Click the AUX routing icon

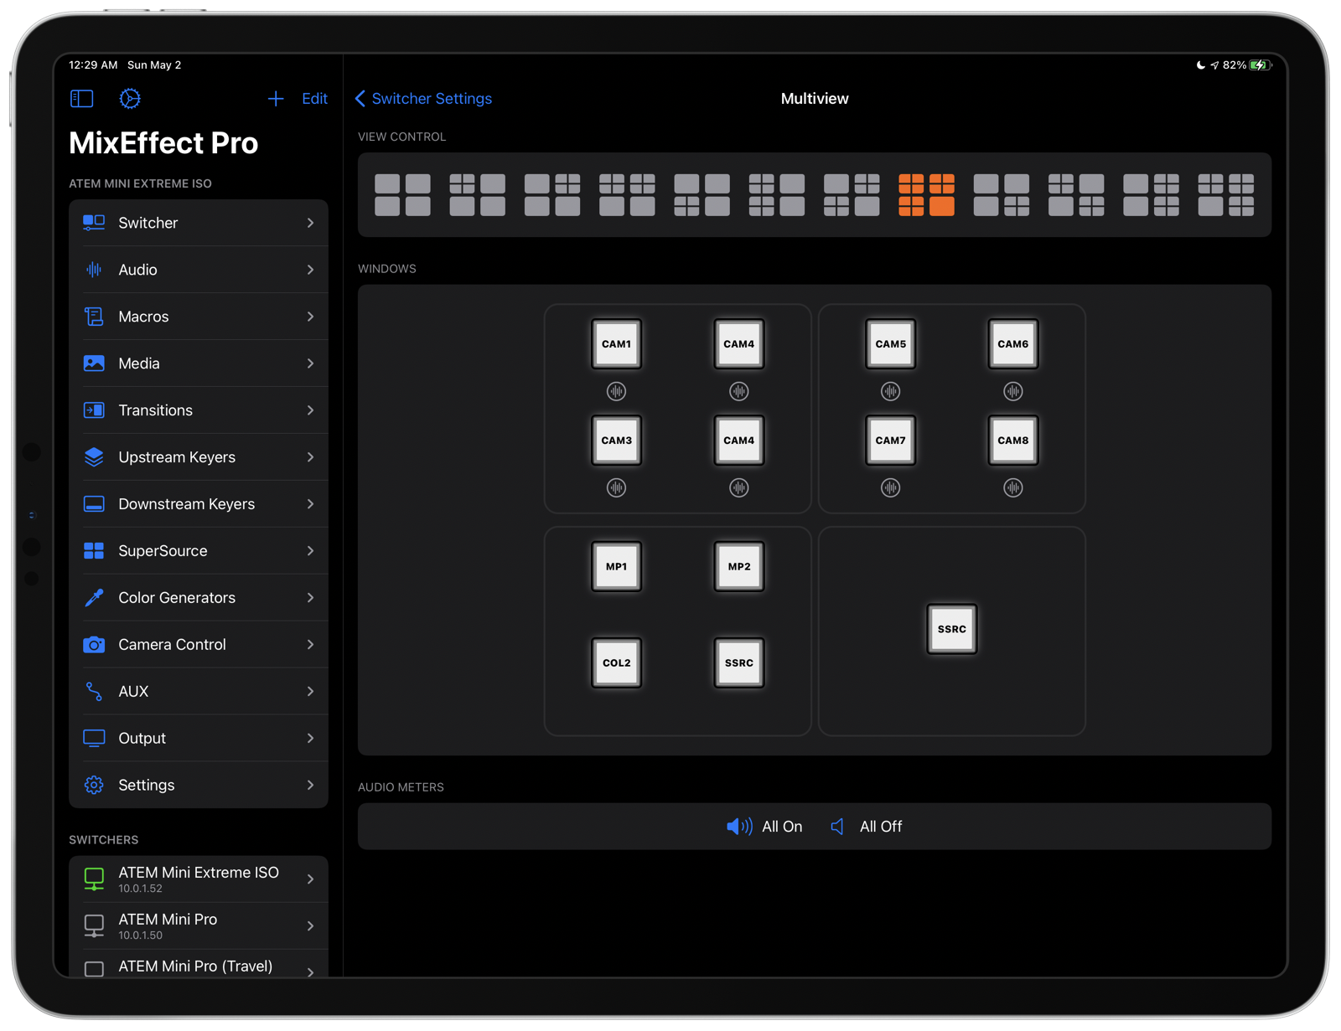coord(94,692)
